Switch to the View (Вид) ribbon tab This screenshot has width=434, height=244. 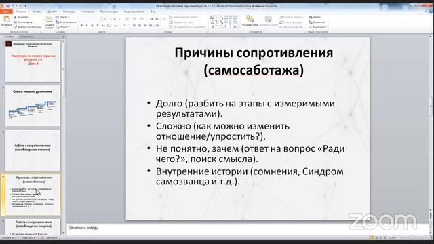tap(153, 12)
